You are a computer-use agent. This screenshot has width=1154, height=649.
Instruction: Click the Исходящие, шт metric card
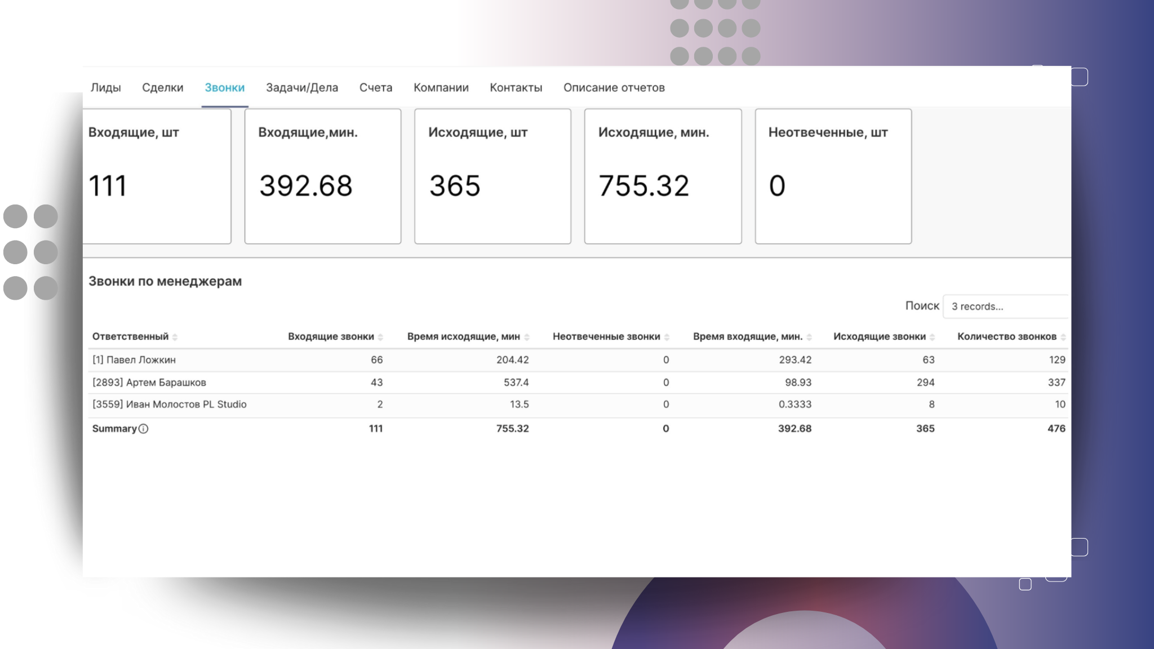[x=492, y=176]
